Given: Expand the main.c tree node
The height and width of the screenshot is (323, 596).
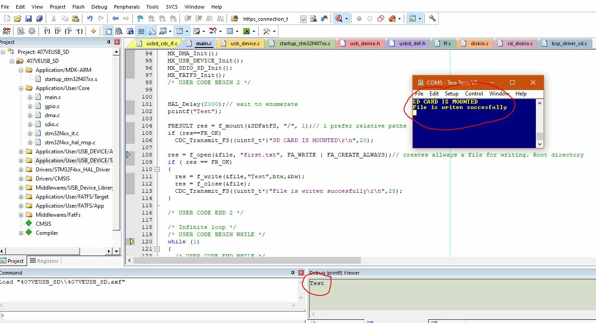Looking at the screenshot, I should (x=30, y=97).
